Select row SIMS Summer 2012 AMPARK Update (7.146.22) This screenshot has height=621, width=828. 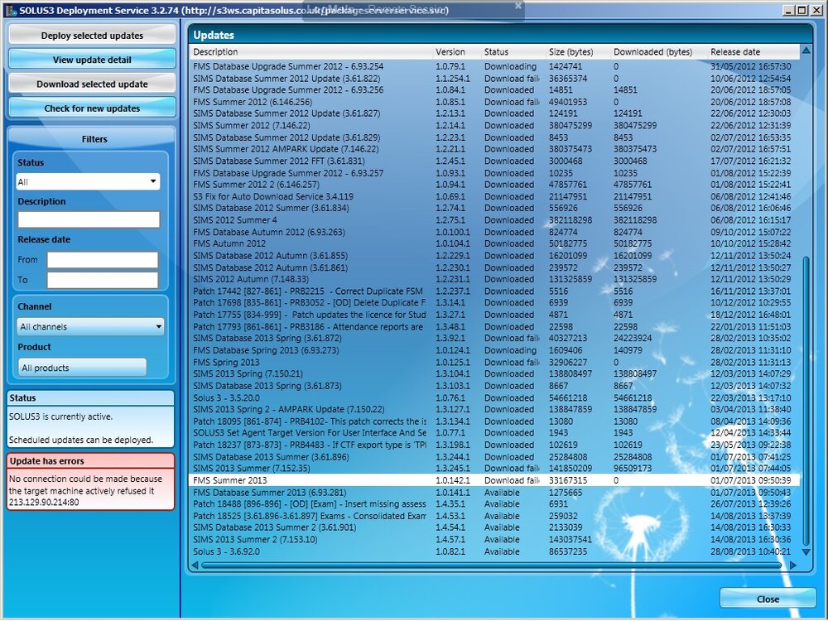pos(494,149)
